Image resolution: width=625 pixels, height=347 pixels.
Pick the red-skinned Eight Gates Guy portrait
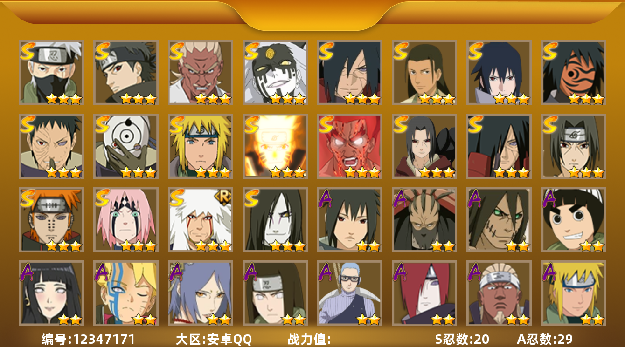(x=349, y=146)
